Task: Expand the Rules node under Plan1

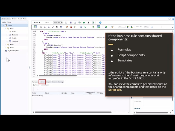Action: 7,32
